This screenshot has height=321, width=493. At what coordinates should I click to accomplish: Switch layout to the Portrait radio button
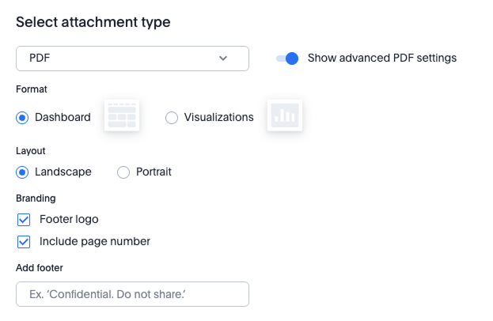click(123, 172)
